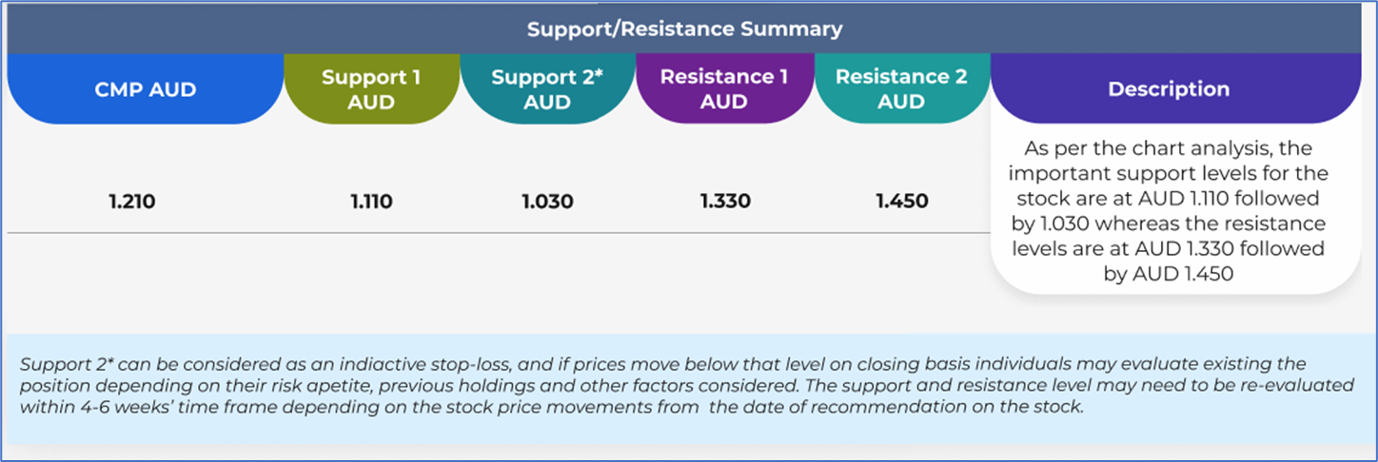Select the Description column header

coord(1169,89)
